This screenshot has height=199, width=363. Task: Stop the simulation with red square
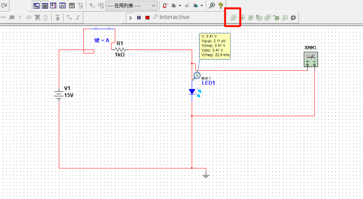pos(147,18)
